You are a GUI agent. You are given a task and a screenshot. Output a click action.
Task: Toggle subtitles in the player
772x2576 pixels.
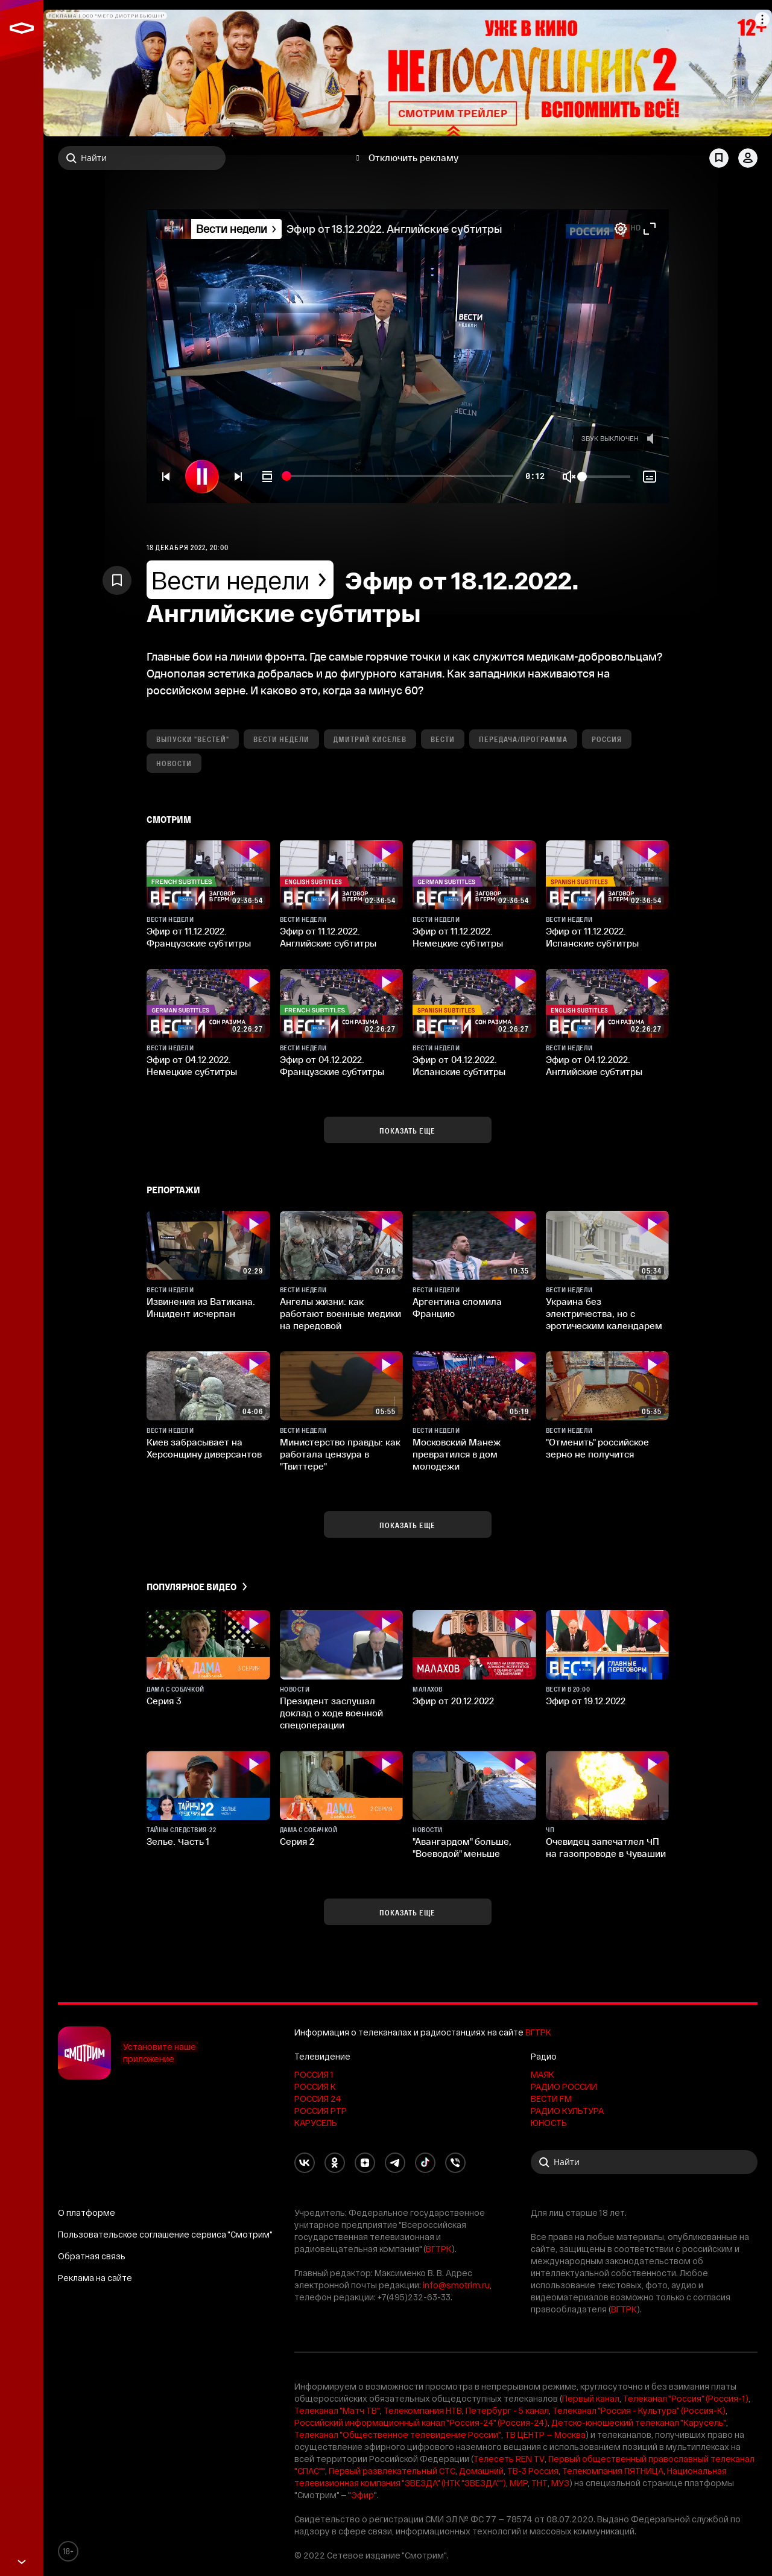[649, 477]
